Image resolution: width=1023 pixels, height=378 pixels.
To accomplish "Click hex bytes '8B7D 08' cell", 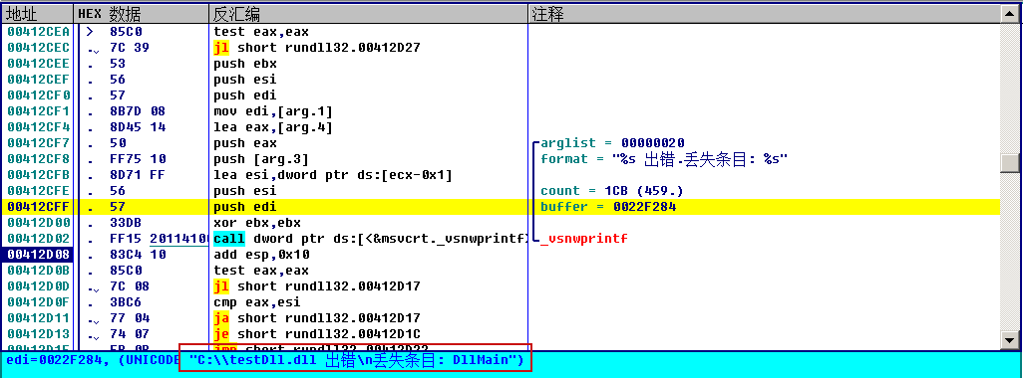I will tap(138, 111).
